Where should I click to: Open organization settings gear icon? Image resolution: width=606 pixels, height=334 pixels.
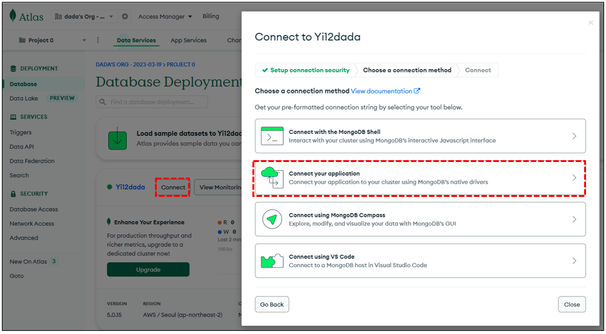125,17
